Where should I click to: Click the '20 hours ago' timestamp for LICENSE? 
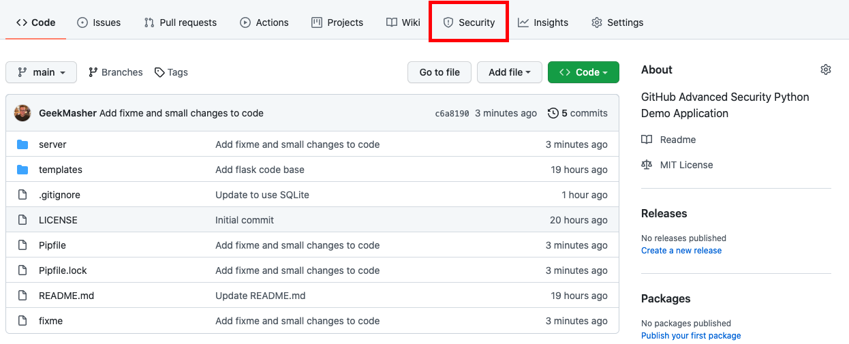[578, 220]
